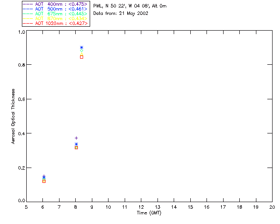Click x-axis tick label 16
The width and height of the screenshot is (280, 224).
point(206,207)
